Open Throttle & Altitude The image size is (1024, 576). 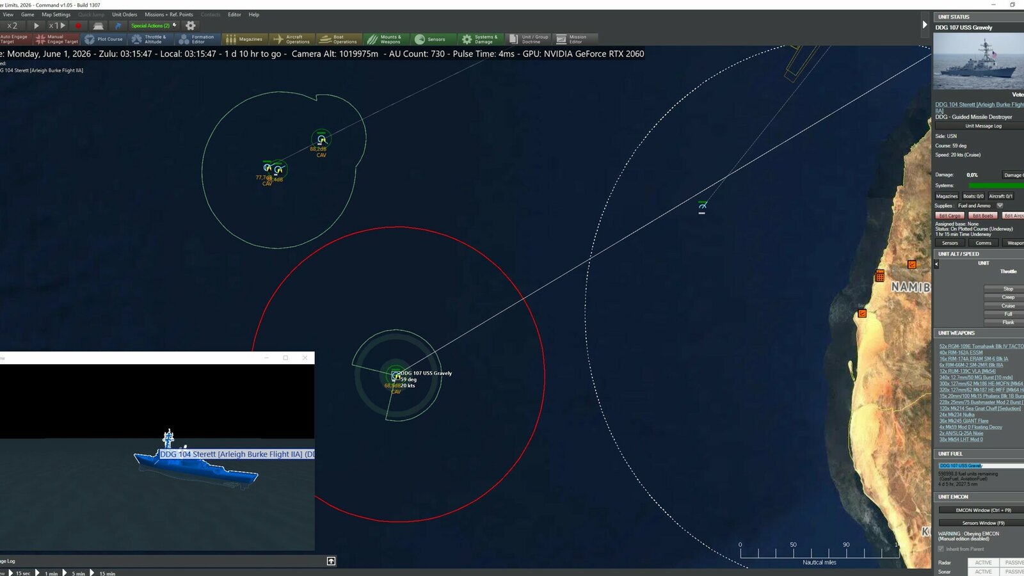pyautogui.click(x=149, y=39)
